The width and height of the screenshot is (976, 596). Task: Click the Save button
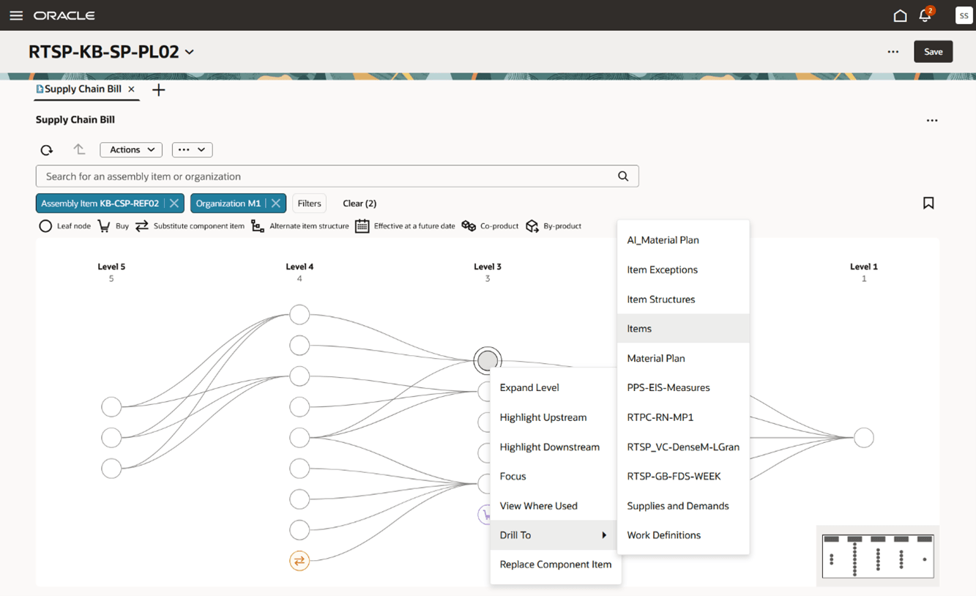pos(933,52)
